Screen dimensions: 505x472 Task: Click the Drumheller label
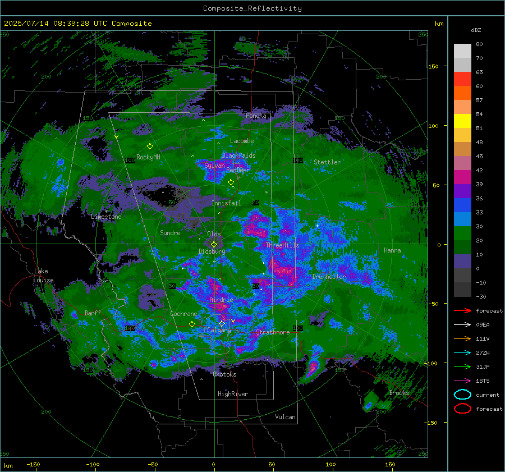[329, 277]
